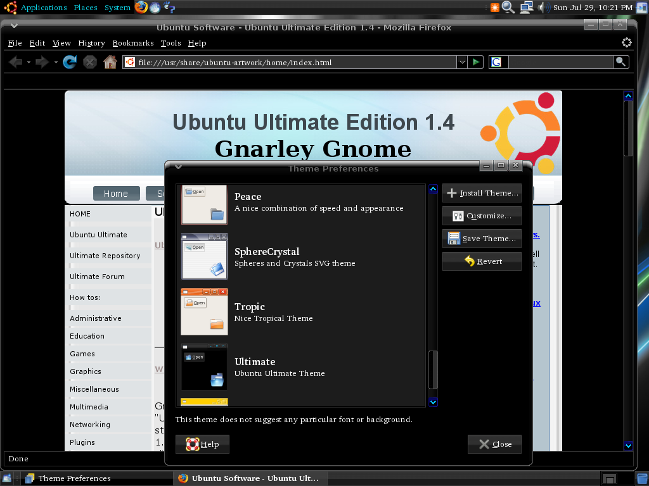Click the Close button in Theme Preferences
Viewport: 649px width, 486px height.
pyautogui.click(x=494, y=444)
